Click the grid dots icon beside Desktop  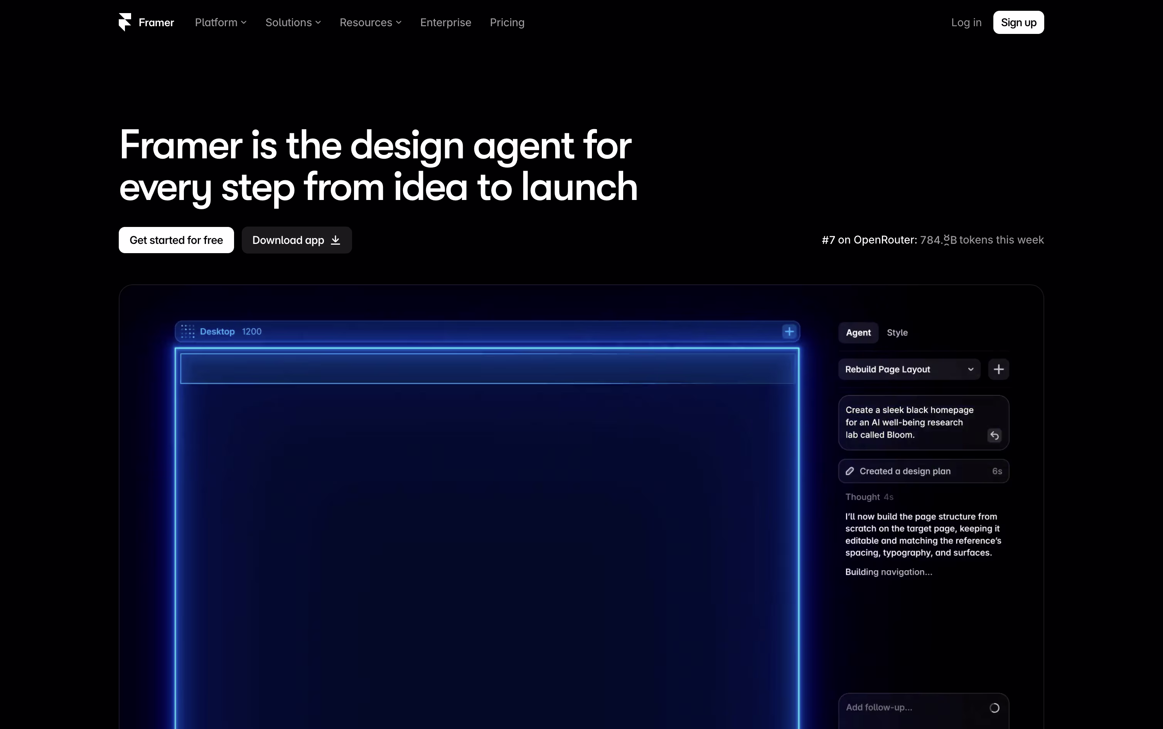[x=188, y=332]
